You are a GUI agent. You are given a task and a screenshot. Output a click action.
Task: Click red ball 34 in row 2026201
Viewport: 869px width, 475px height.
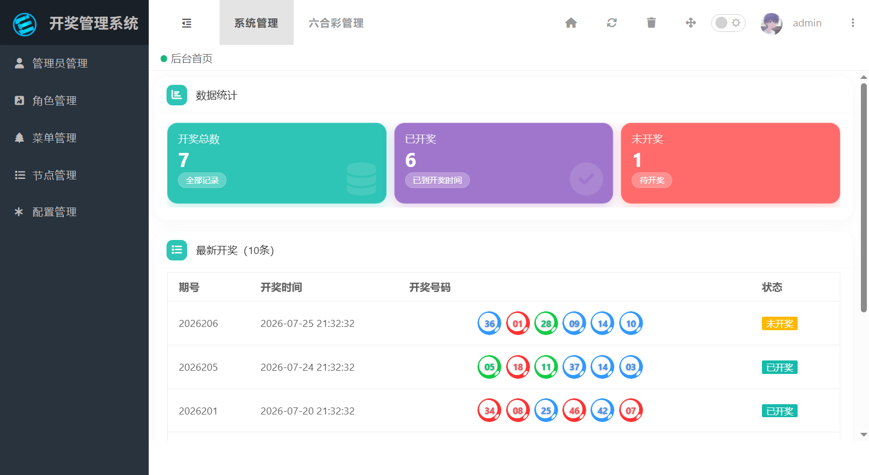point(489,411)
